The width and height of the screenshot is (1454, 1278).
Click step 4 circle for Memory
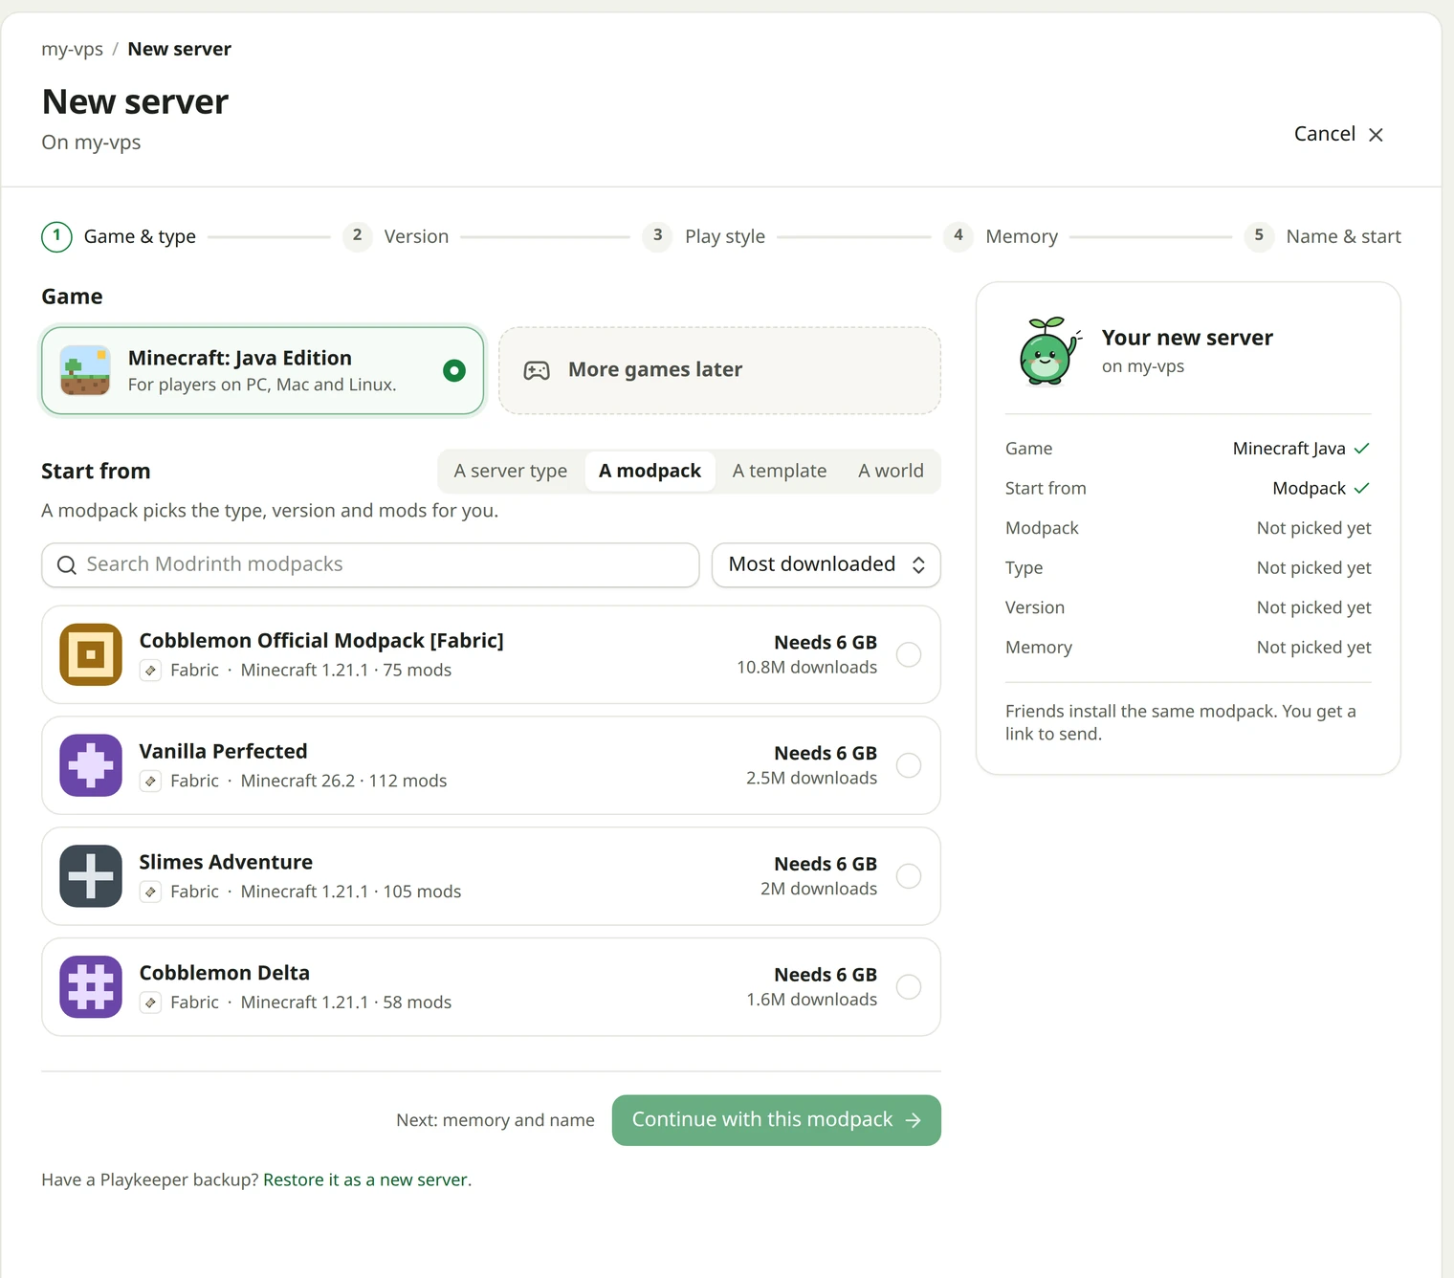pyautogui.click(x=958, y=236)
